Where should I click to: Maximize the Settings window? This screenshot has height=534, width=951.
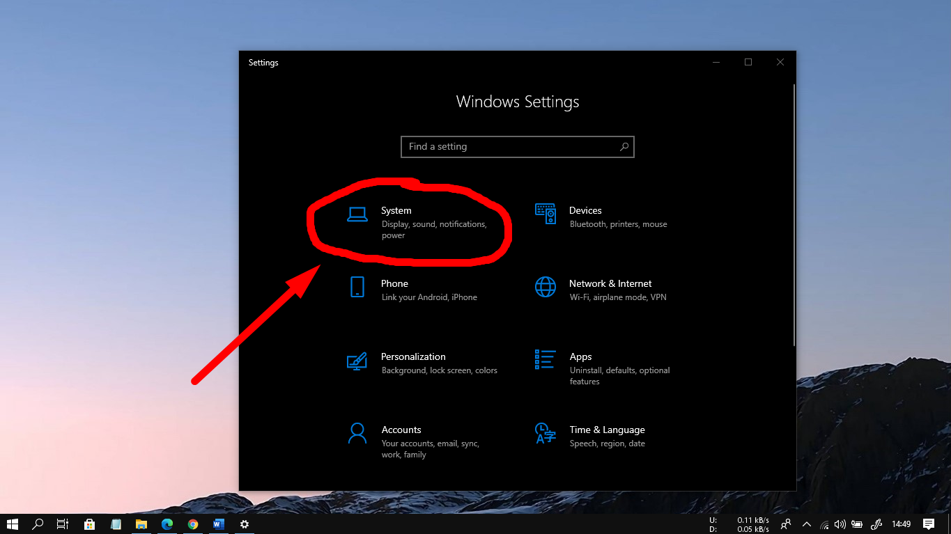click(748, 63)
